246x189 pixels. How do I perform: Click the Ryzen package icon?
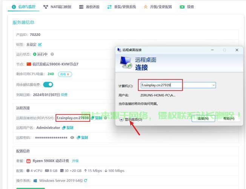tap(28, 161)
